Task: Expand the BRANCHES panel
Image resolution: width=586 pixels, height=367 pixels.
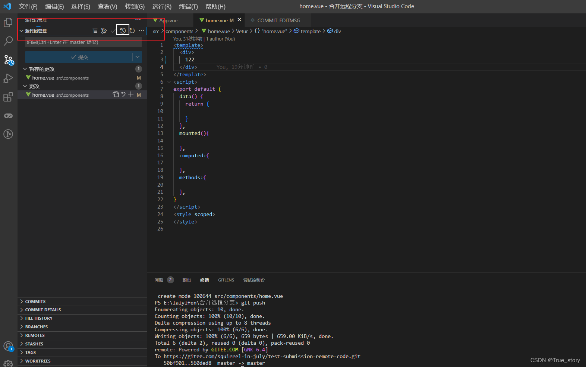Action: click(x=82, y=327)
